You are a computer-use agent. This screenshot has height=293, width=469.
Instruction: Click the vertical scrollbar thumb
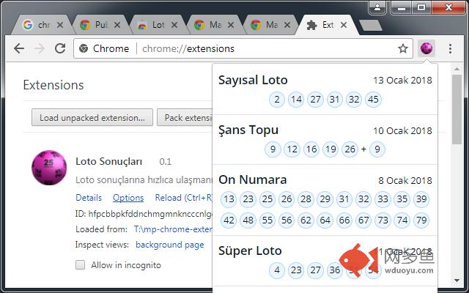[x=457, y=109]
